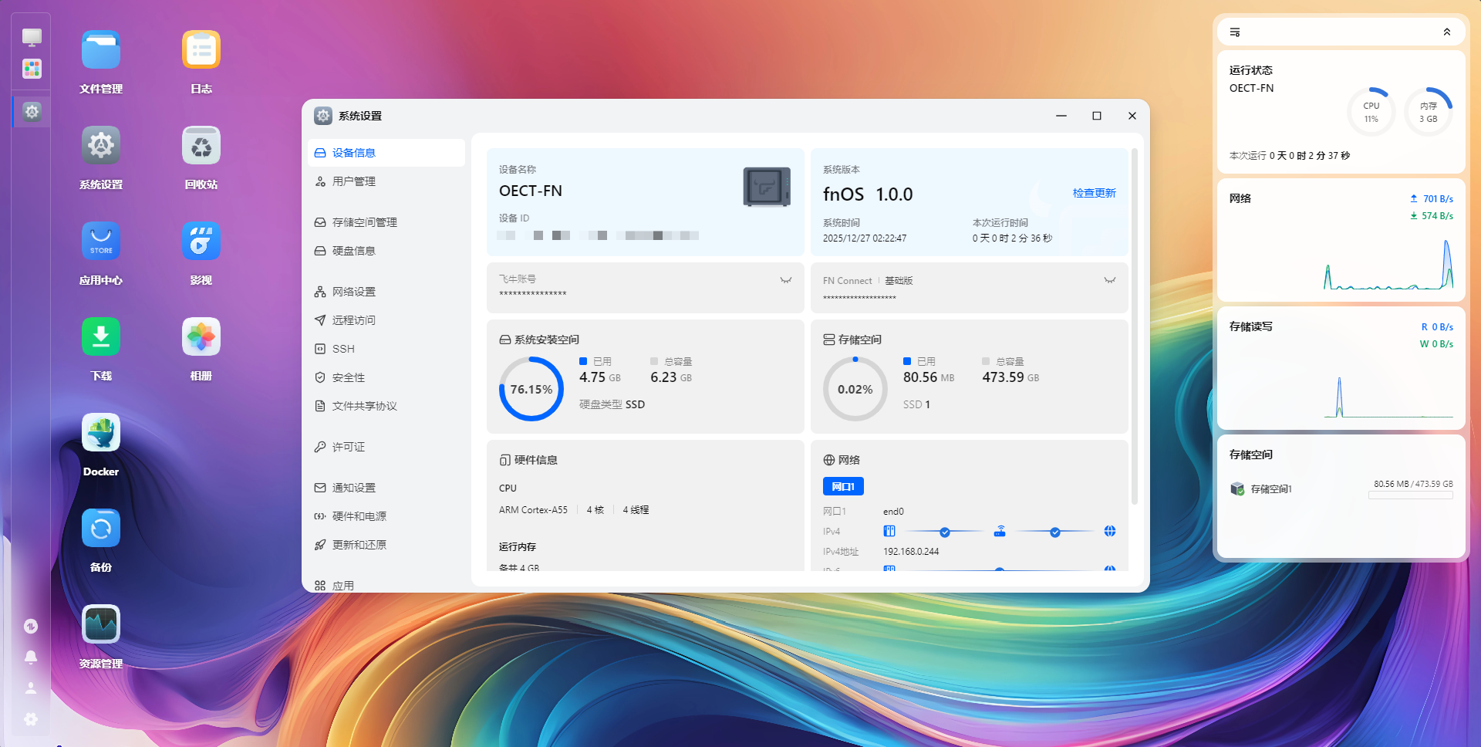Screen dimensions: 1481x747
Task: Click the system time 2025/12/27 02:22:47
Action: 865,238
